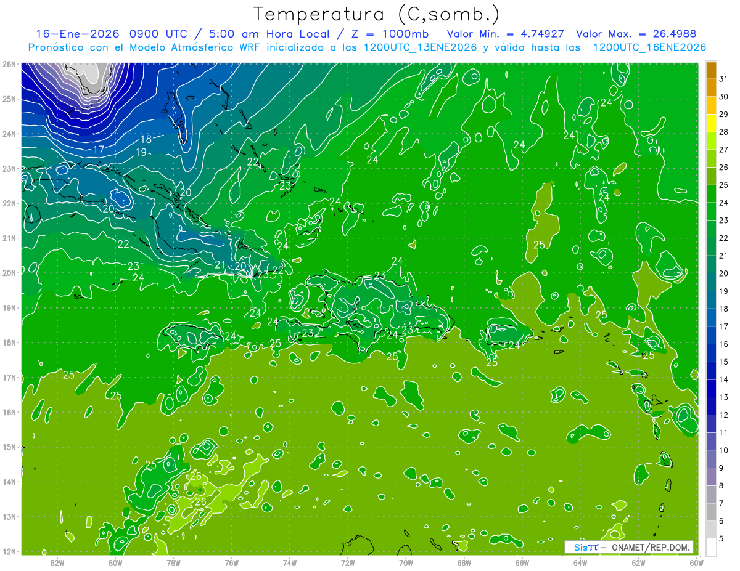Click the longitude axis label "70W"
Image resolution: width=740 pixels, height=571 pixels.
tap(406, 562)
